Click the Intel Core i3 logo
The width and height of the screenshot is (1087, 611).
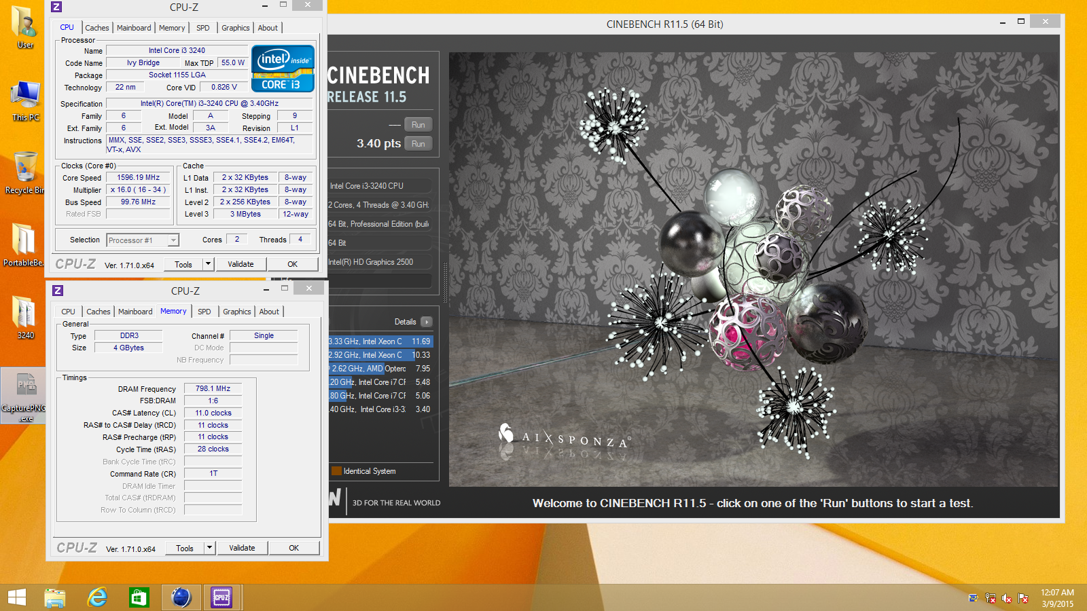283,68
